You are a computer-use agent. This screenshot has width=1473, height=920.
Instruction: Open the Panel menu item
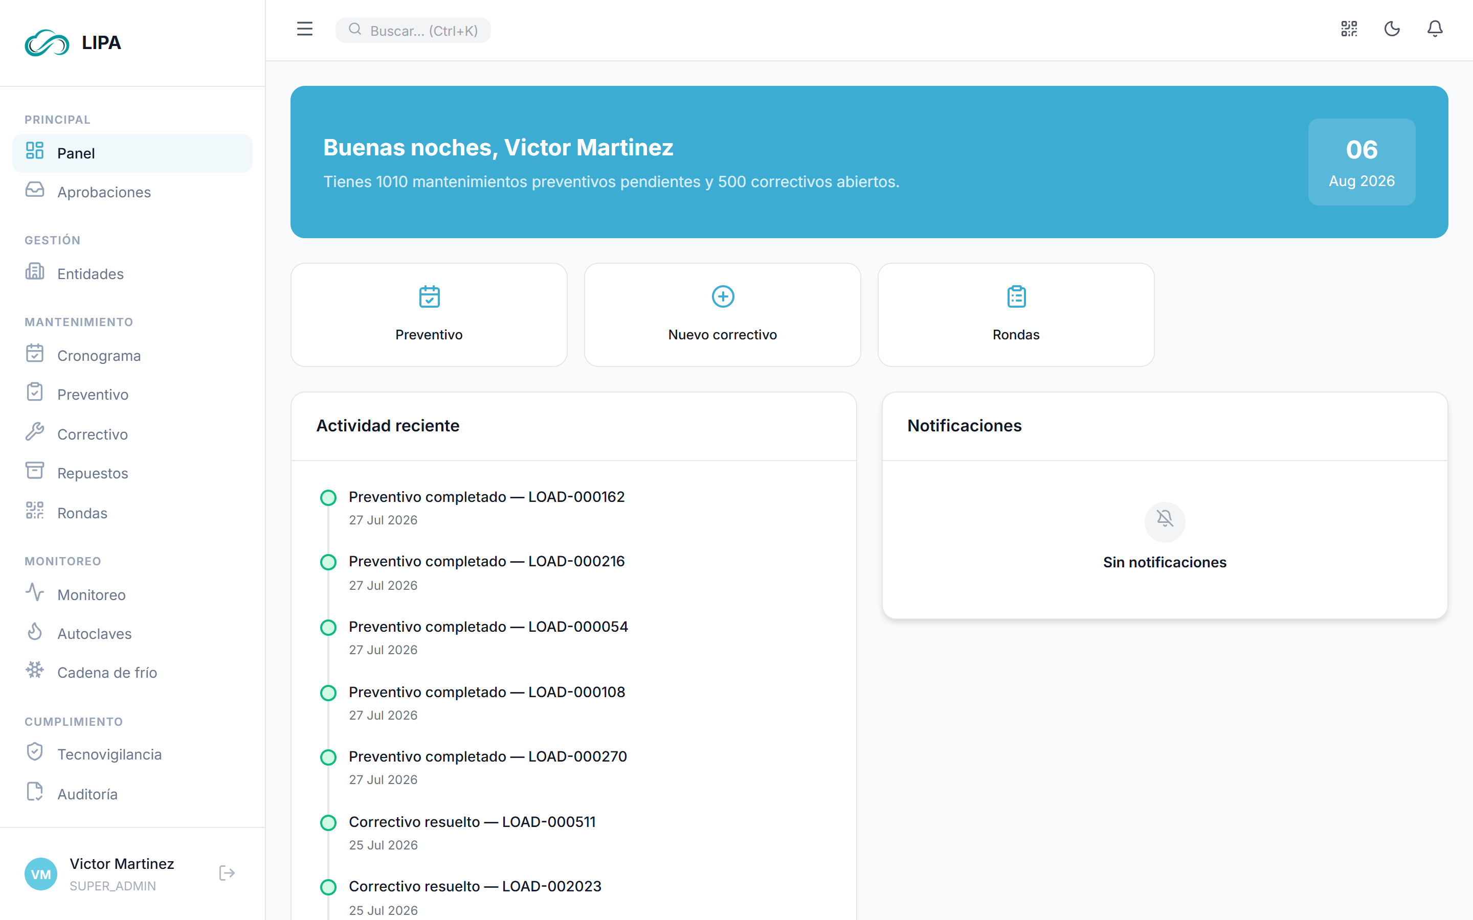[x=132, y=153]
